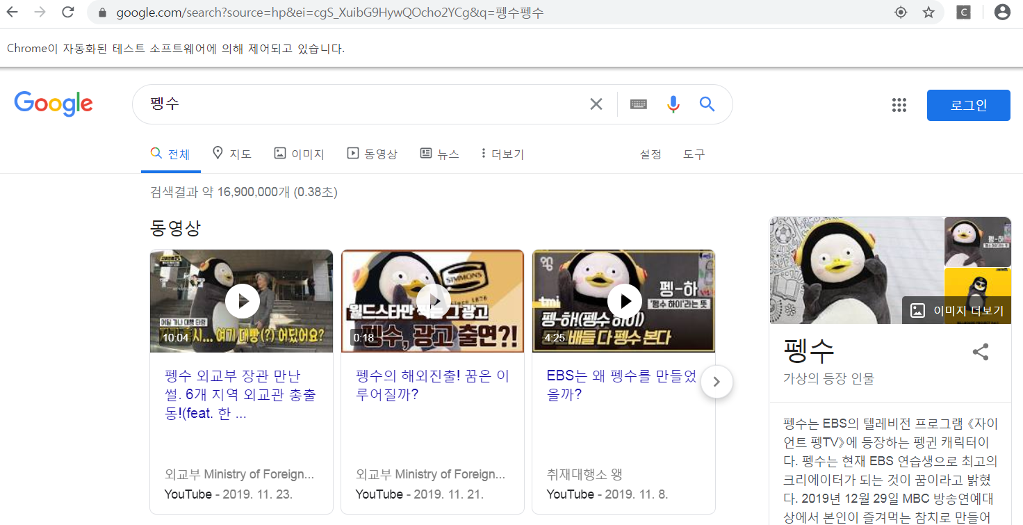Clear the search box with X
The image size is (1023, 525).
pyautogui.click(x=596, y=104)
